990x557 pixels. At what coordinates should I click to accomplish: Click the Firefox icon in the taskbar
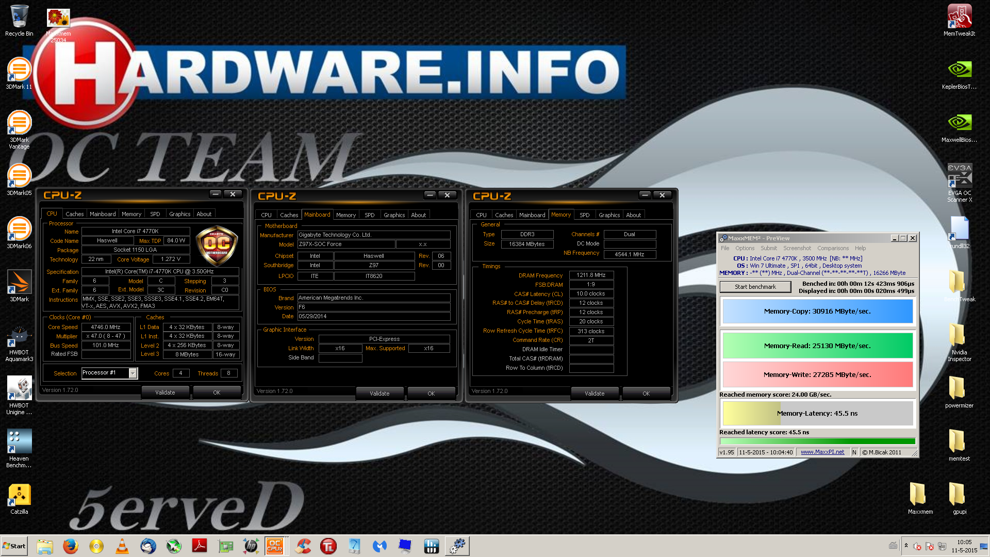(71, 546)
